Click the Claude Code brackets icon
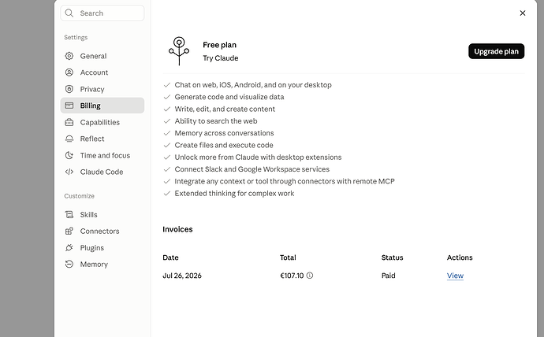Image resolution: width=544 pixels, height=337 pixels. pyautogui.click(x=69, y=172)
